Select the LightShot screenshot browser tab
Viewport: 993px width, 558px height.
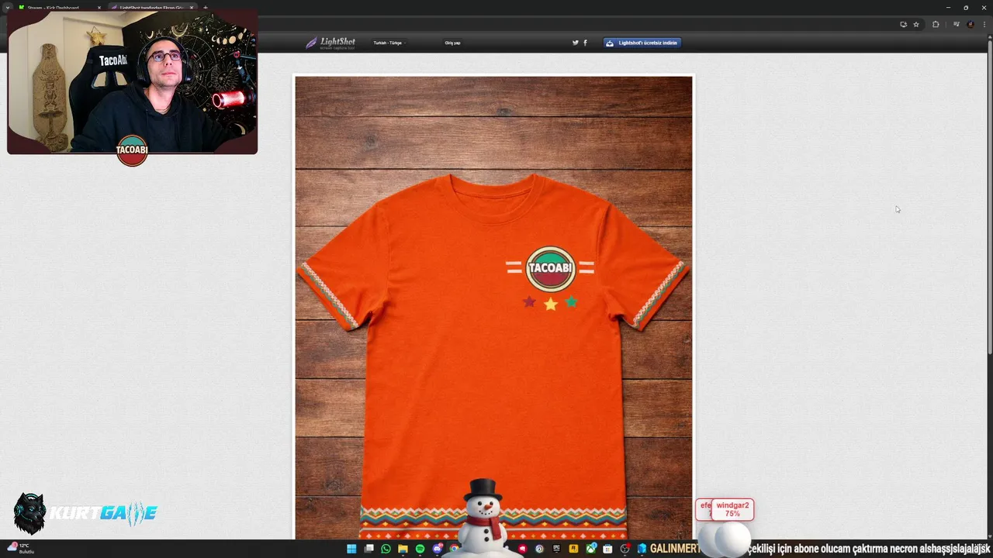(151, 8)
